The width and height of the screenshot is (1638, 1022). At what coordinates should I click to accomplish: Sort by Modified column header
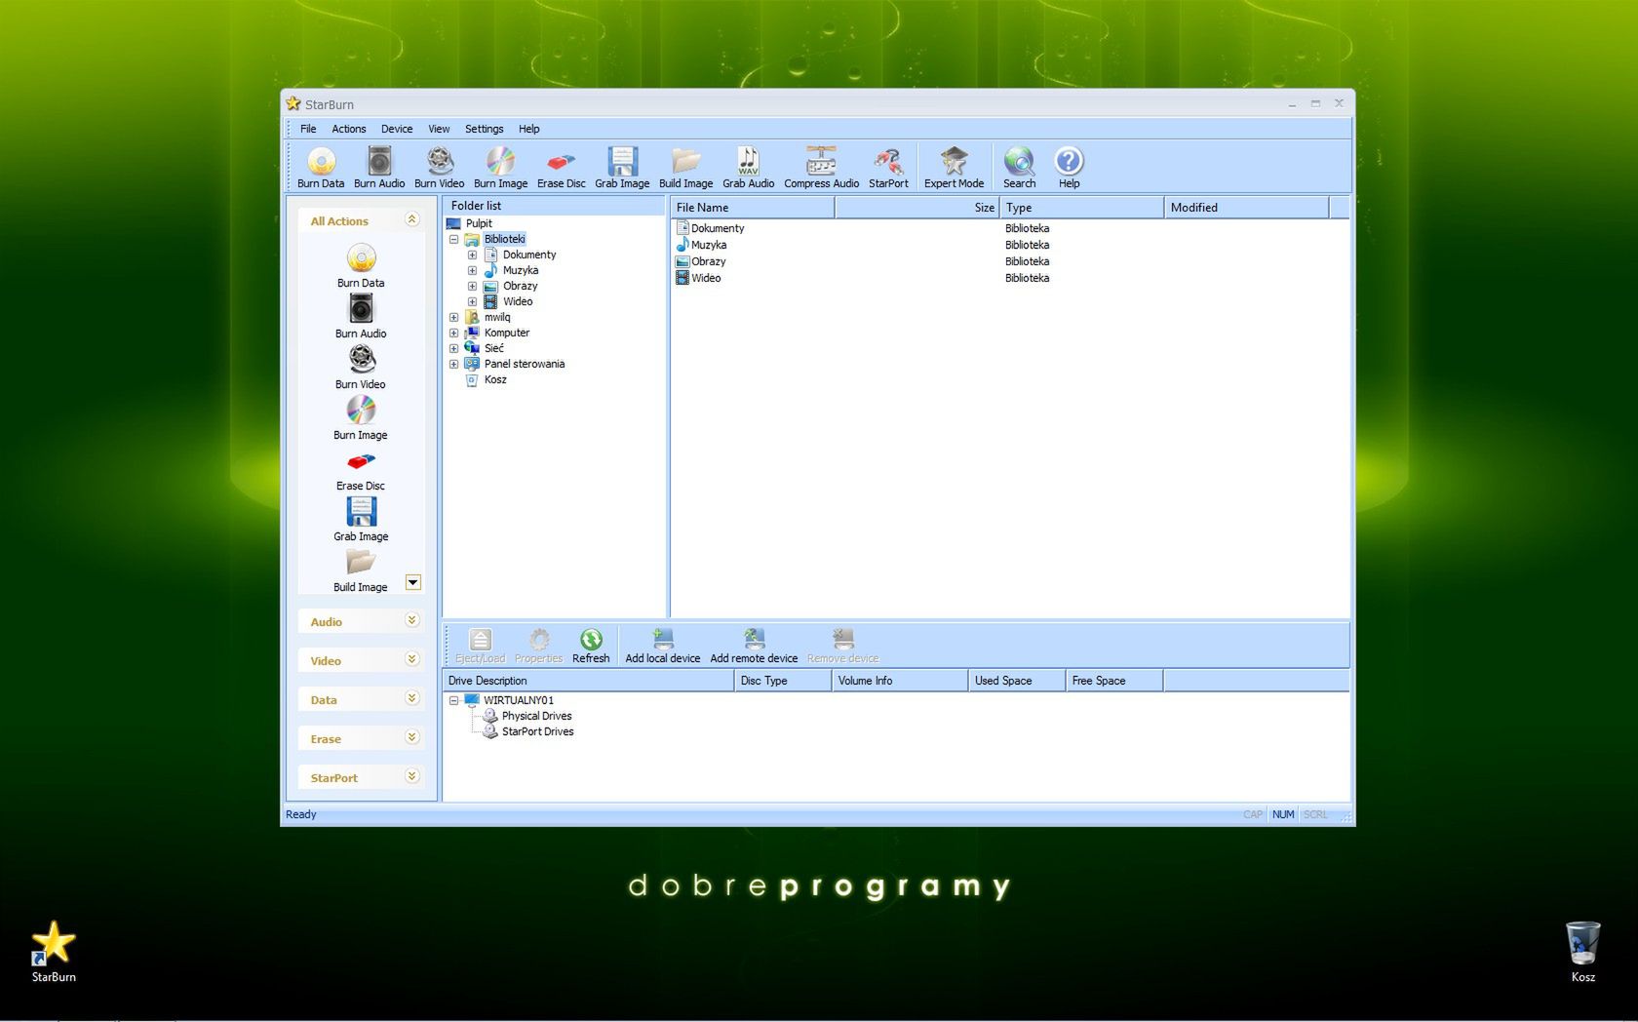click(1246, 207)
